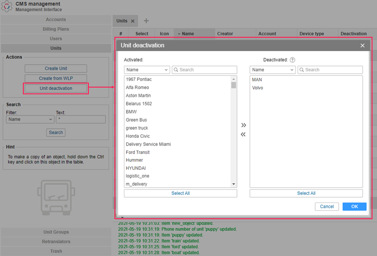This screenshot has height=256, width=377.
Task: Switch to Billing Plans section
Action: 56,29
